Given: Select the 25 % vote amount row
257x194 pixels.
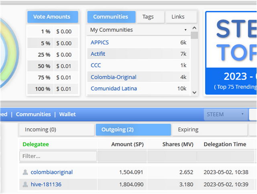Looking at the screenshot, I should [x=53, y=55].
